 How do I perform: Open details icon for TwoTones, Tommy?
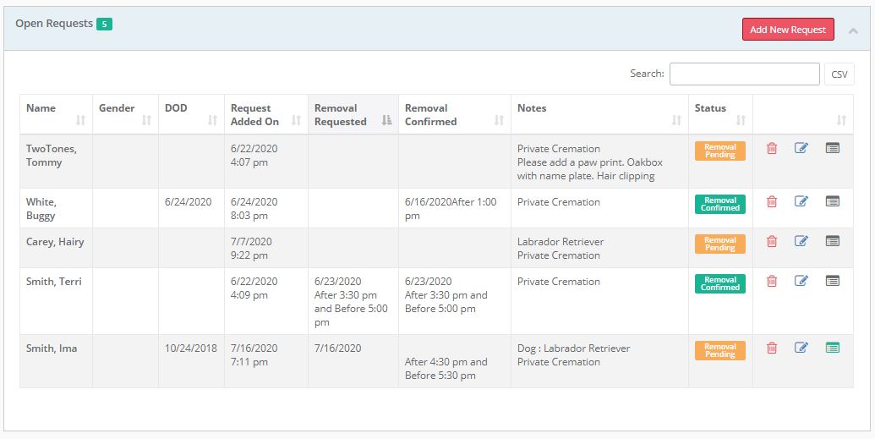click(833, 148)
